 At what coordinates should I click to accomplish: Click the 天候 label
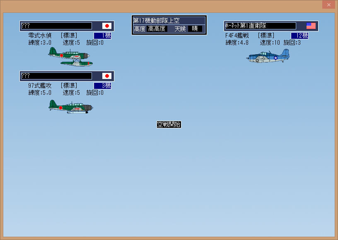180,29
